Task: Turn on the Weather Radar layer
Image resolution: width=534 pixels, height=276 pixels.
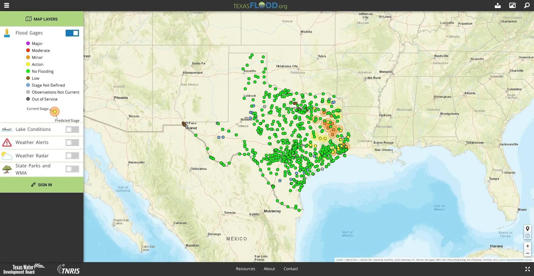Action: (72, 156)
